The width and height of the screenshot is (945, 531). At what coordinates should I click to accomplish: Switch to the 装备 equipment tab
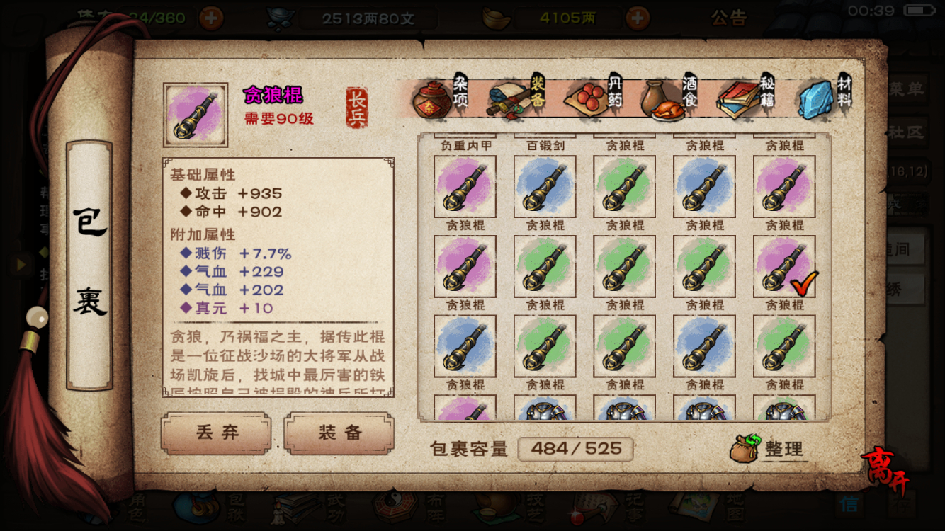pyautogui.click(x=517, y=98)
